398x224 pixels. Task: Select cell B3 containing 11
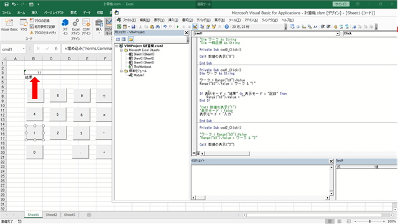33,73
